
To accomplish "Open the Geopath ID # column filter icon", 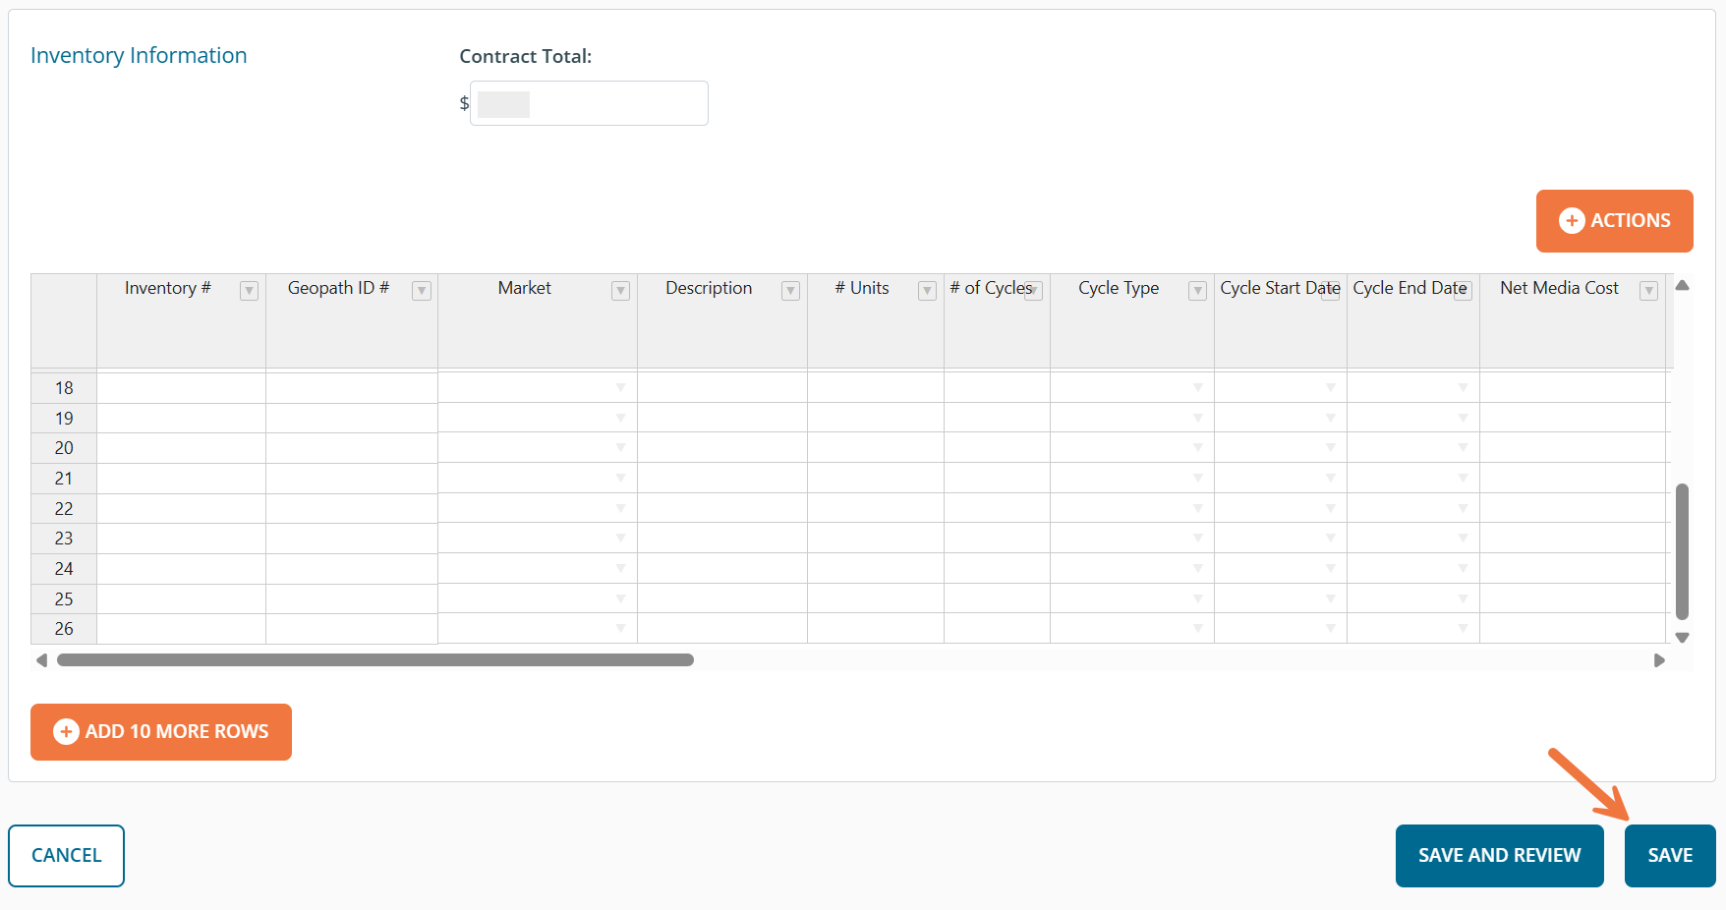I will pos(422,291).
